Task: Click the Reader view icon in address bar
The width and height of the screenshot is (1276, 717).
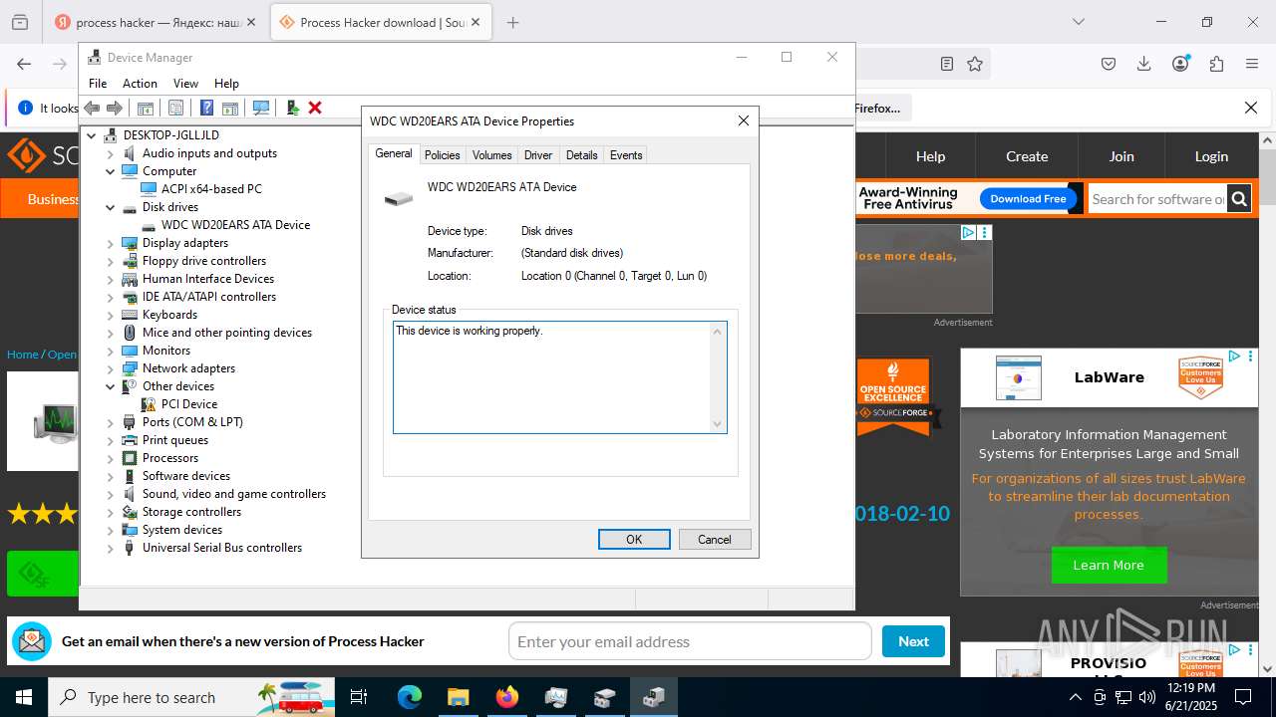Action: click(947, 64)
